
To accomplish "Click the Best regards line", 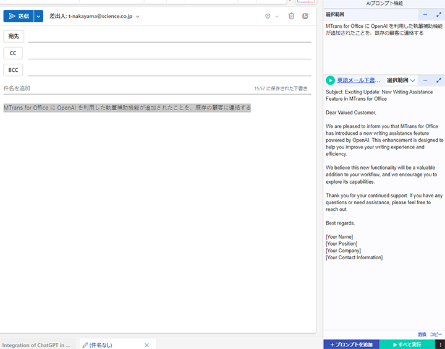I will (x=340, y=223).
